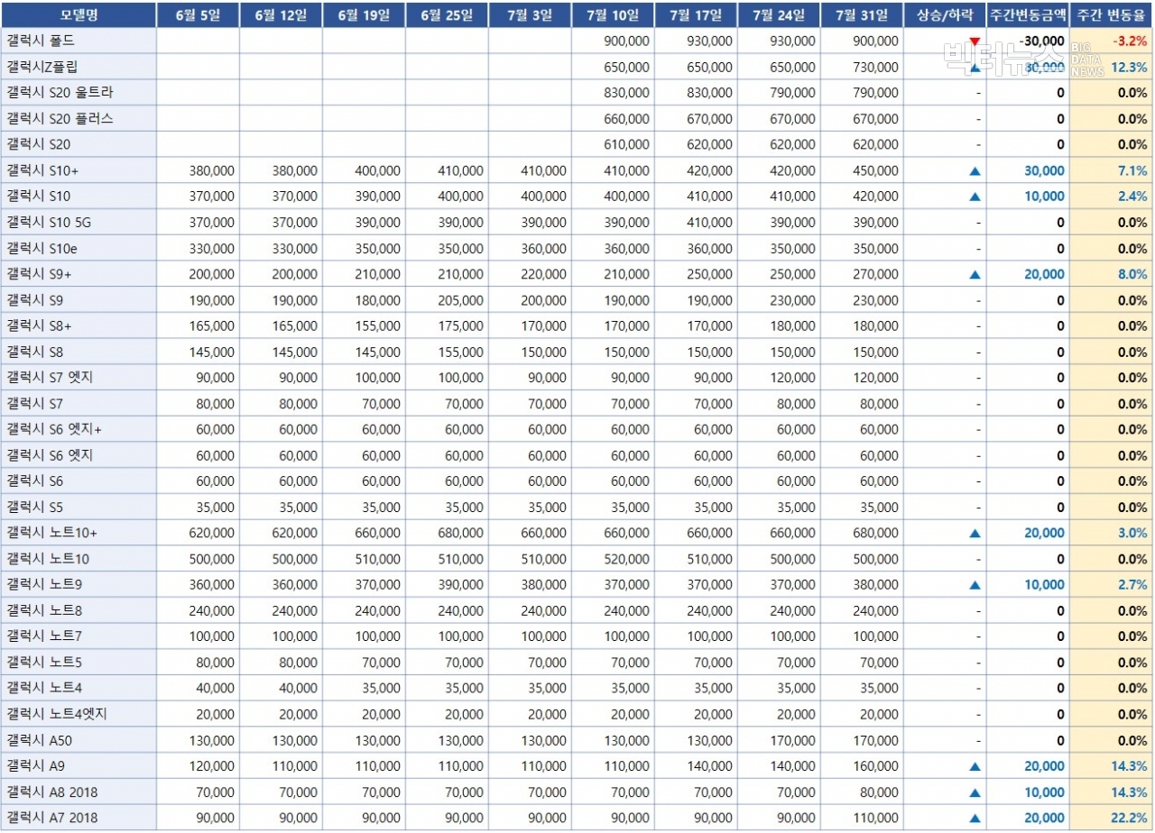
Task: Click the 갤럭시 S6 엣지+ model name cell
Action: (79, 429)
